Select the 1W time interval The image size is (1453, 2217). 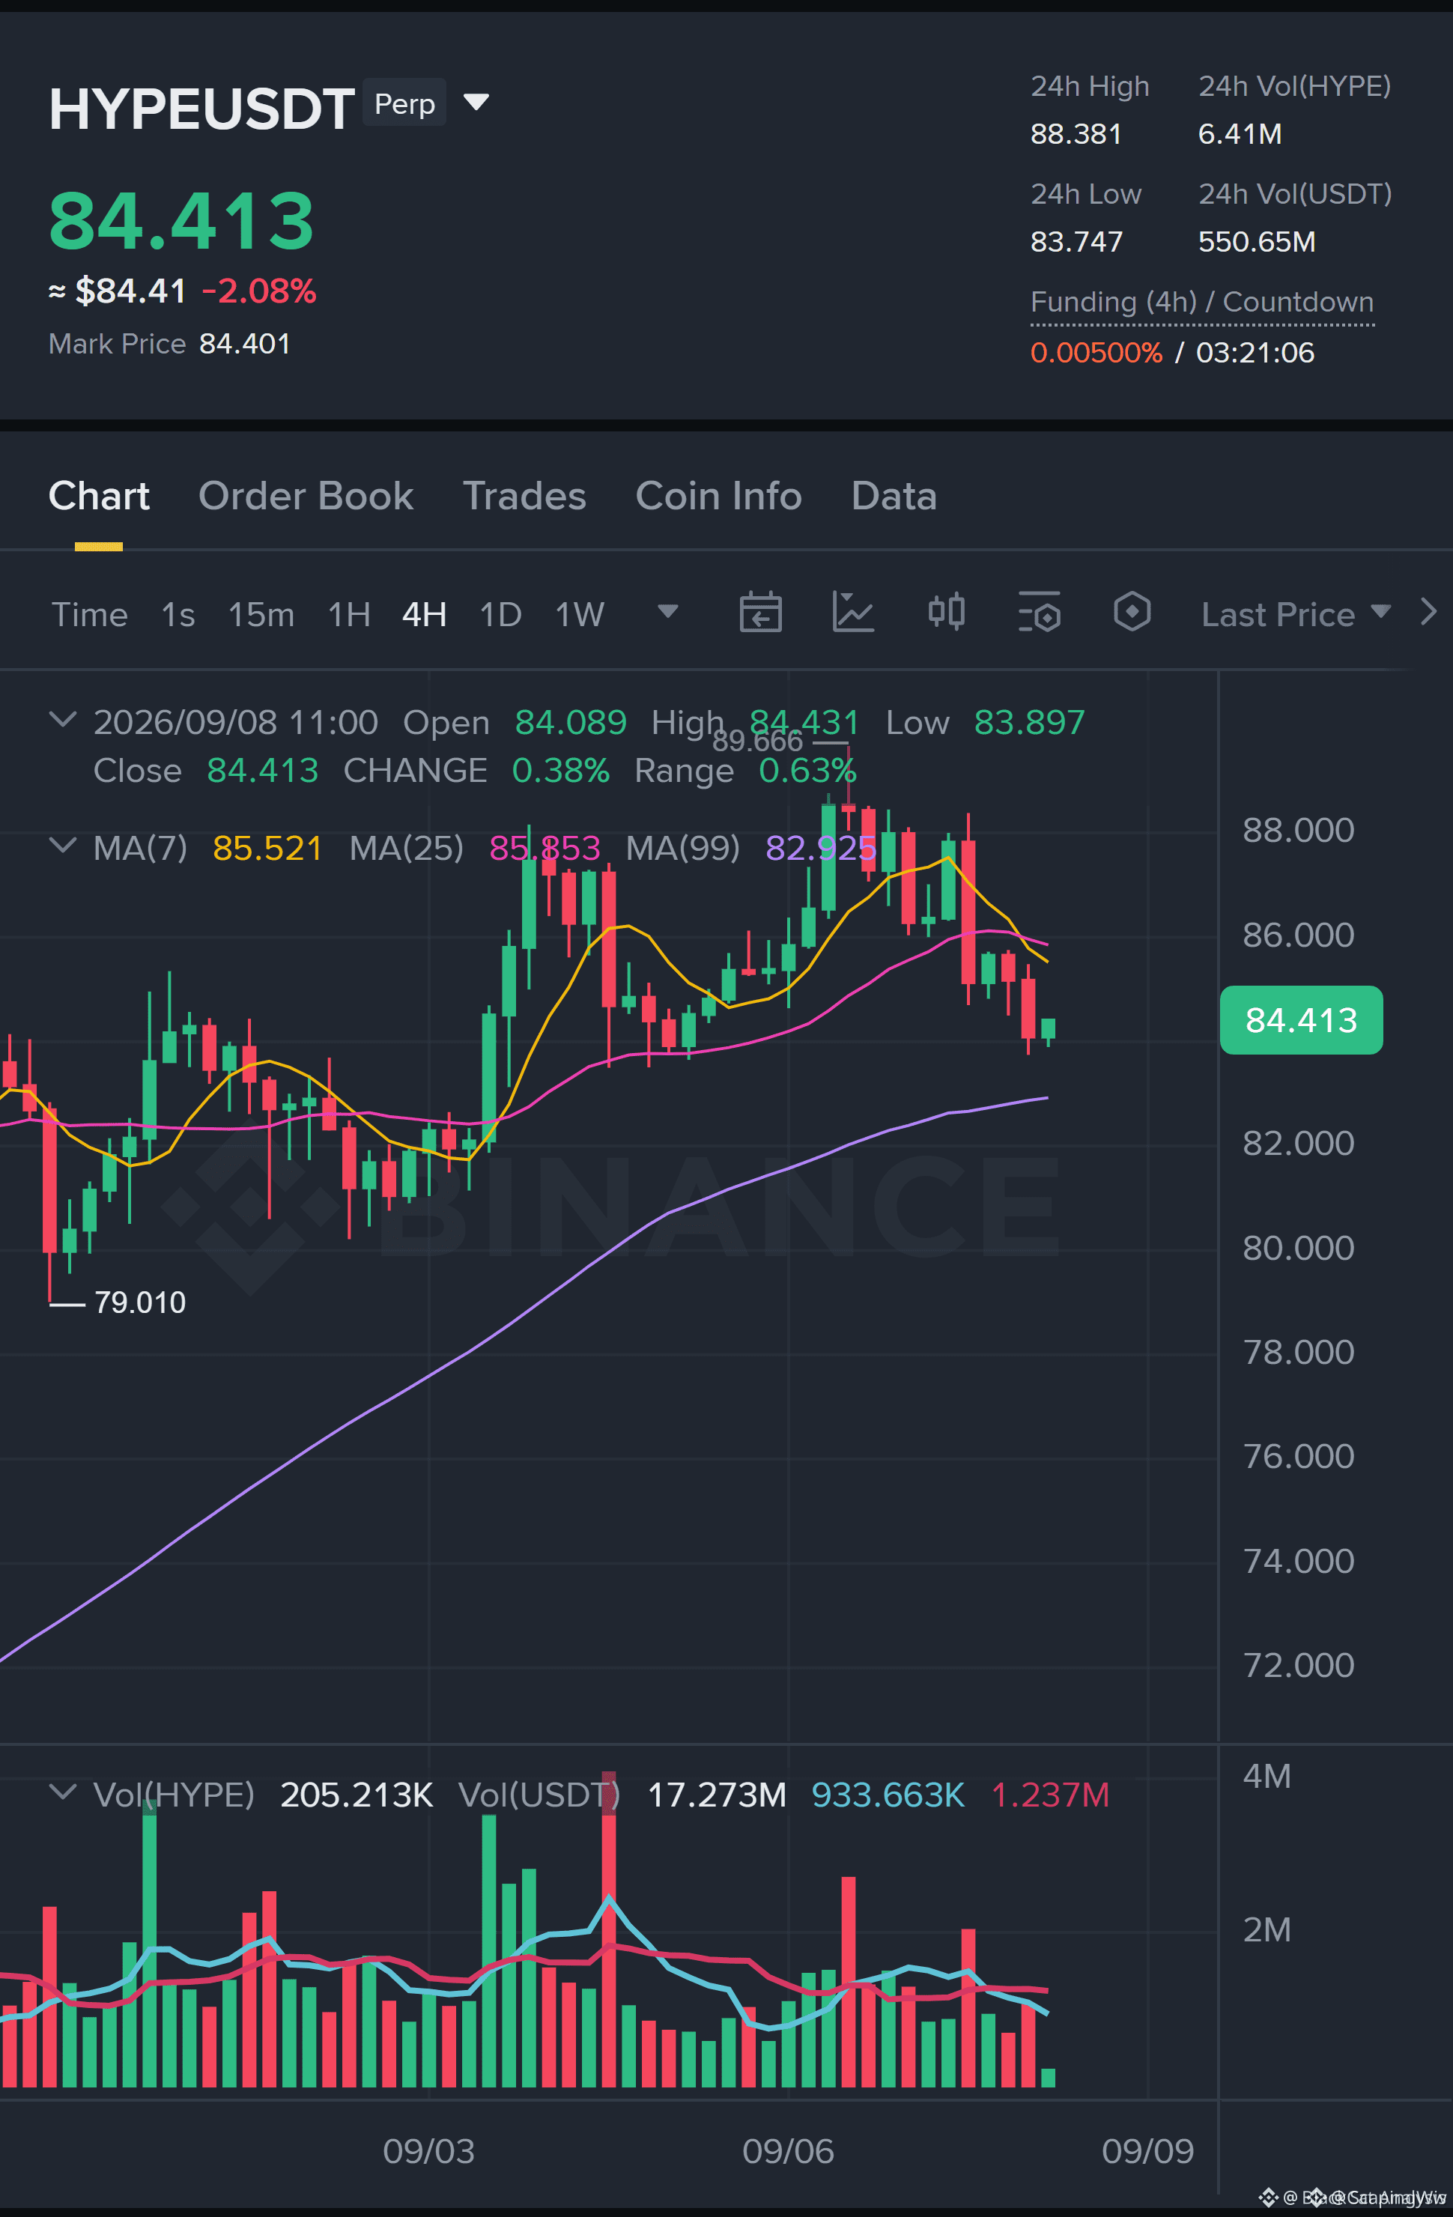pos(580,614)
